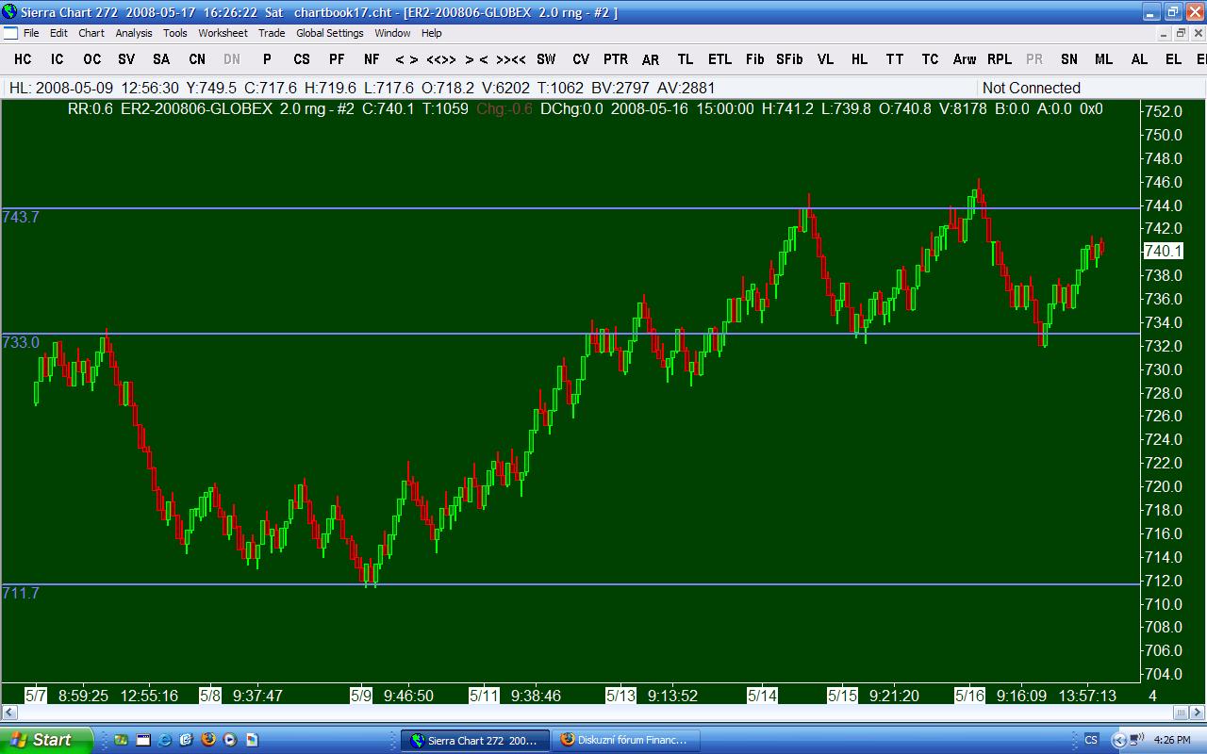Open the Analysis menu
The width and height of the screenshot is (1207, 754).
pos(133,33)
